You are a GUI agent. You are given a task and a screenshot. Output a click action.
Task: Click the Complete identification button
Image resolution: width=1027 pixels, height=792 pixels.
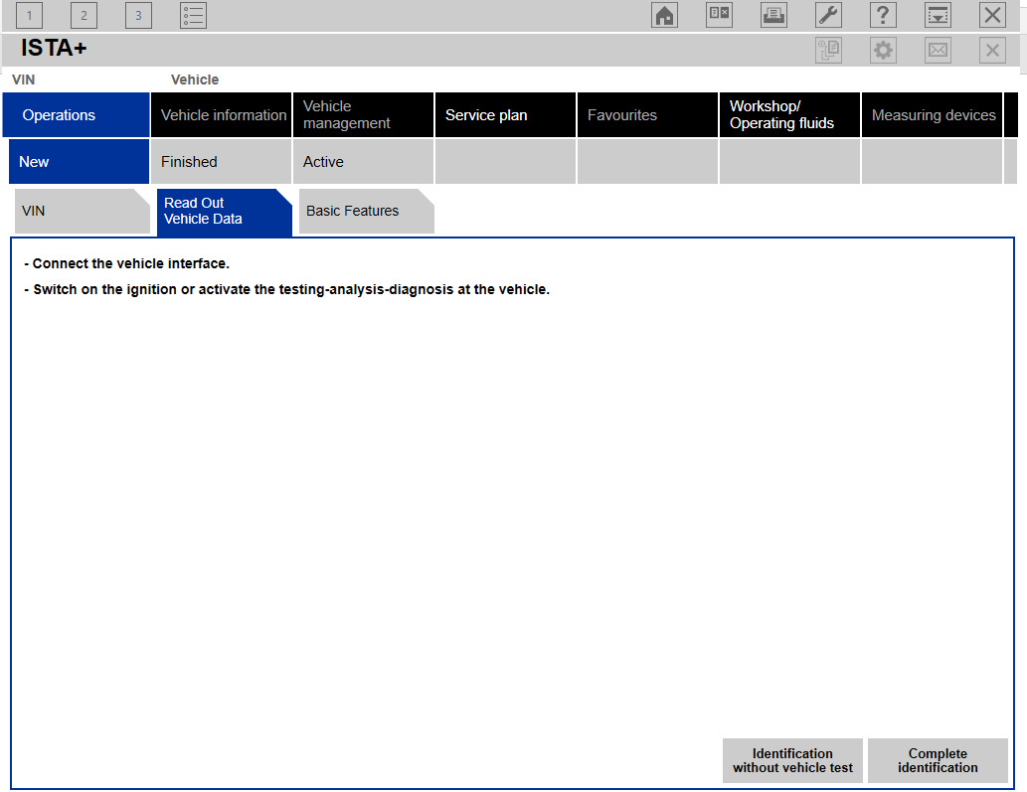[x=938, y=760]
